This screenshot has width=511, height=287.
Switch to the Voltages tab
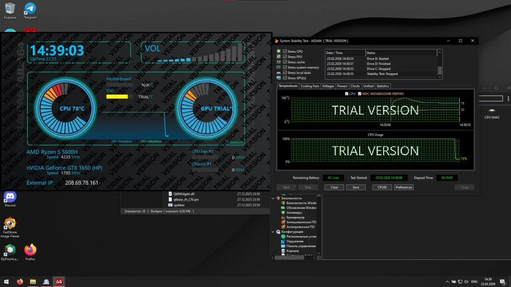click(328, 86)
